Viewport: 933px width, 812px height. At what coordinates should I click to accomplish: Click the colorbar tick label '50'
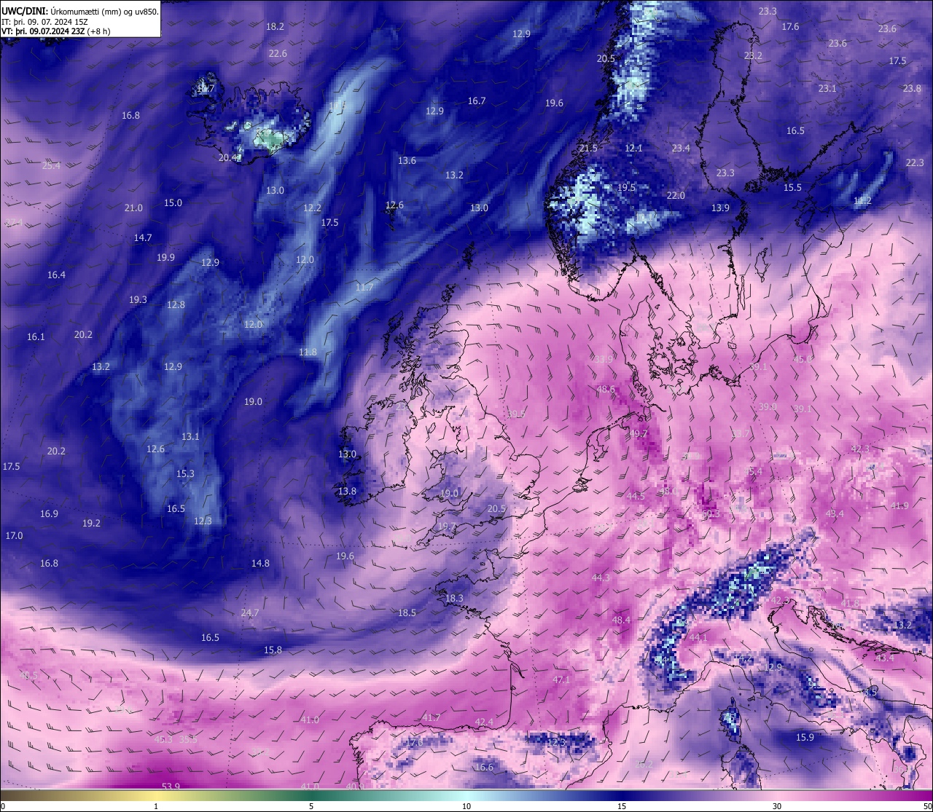coord(927,806)
